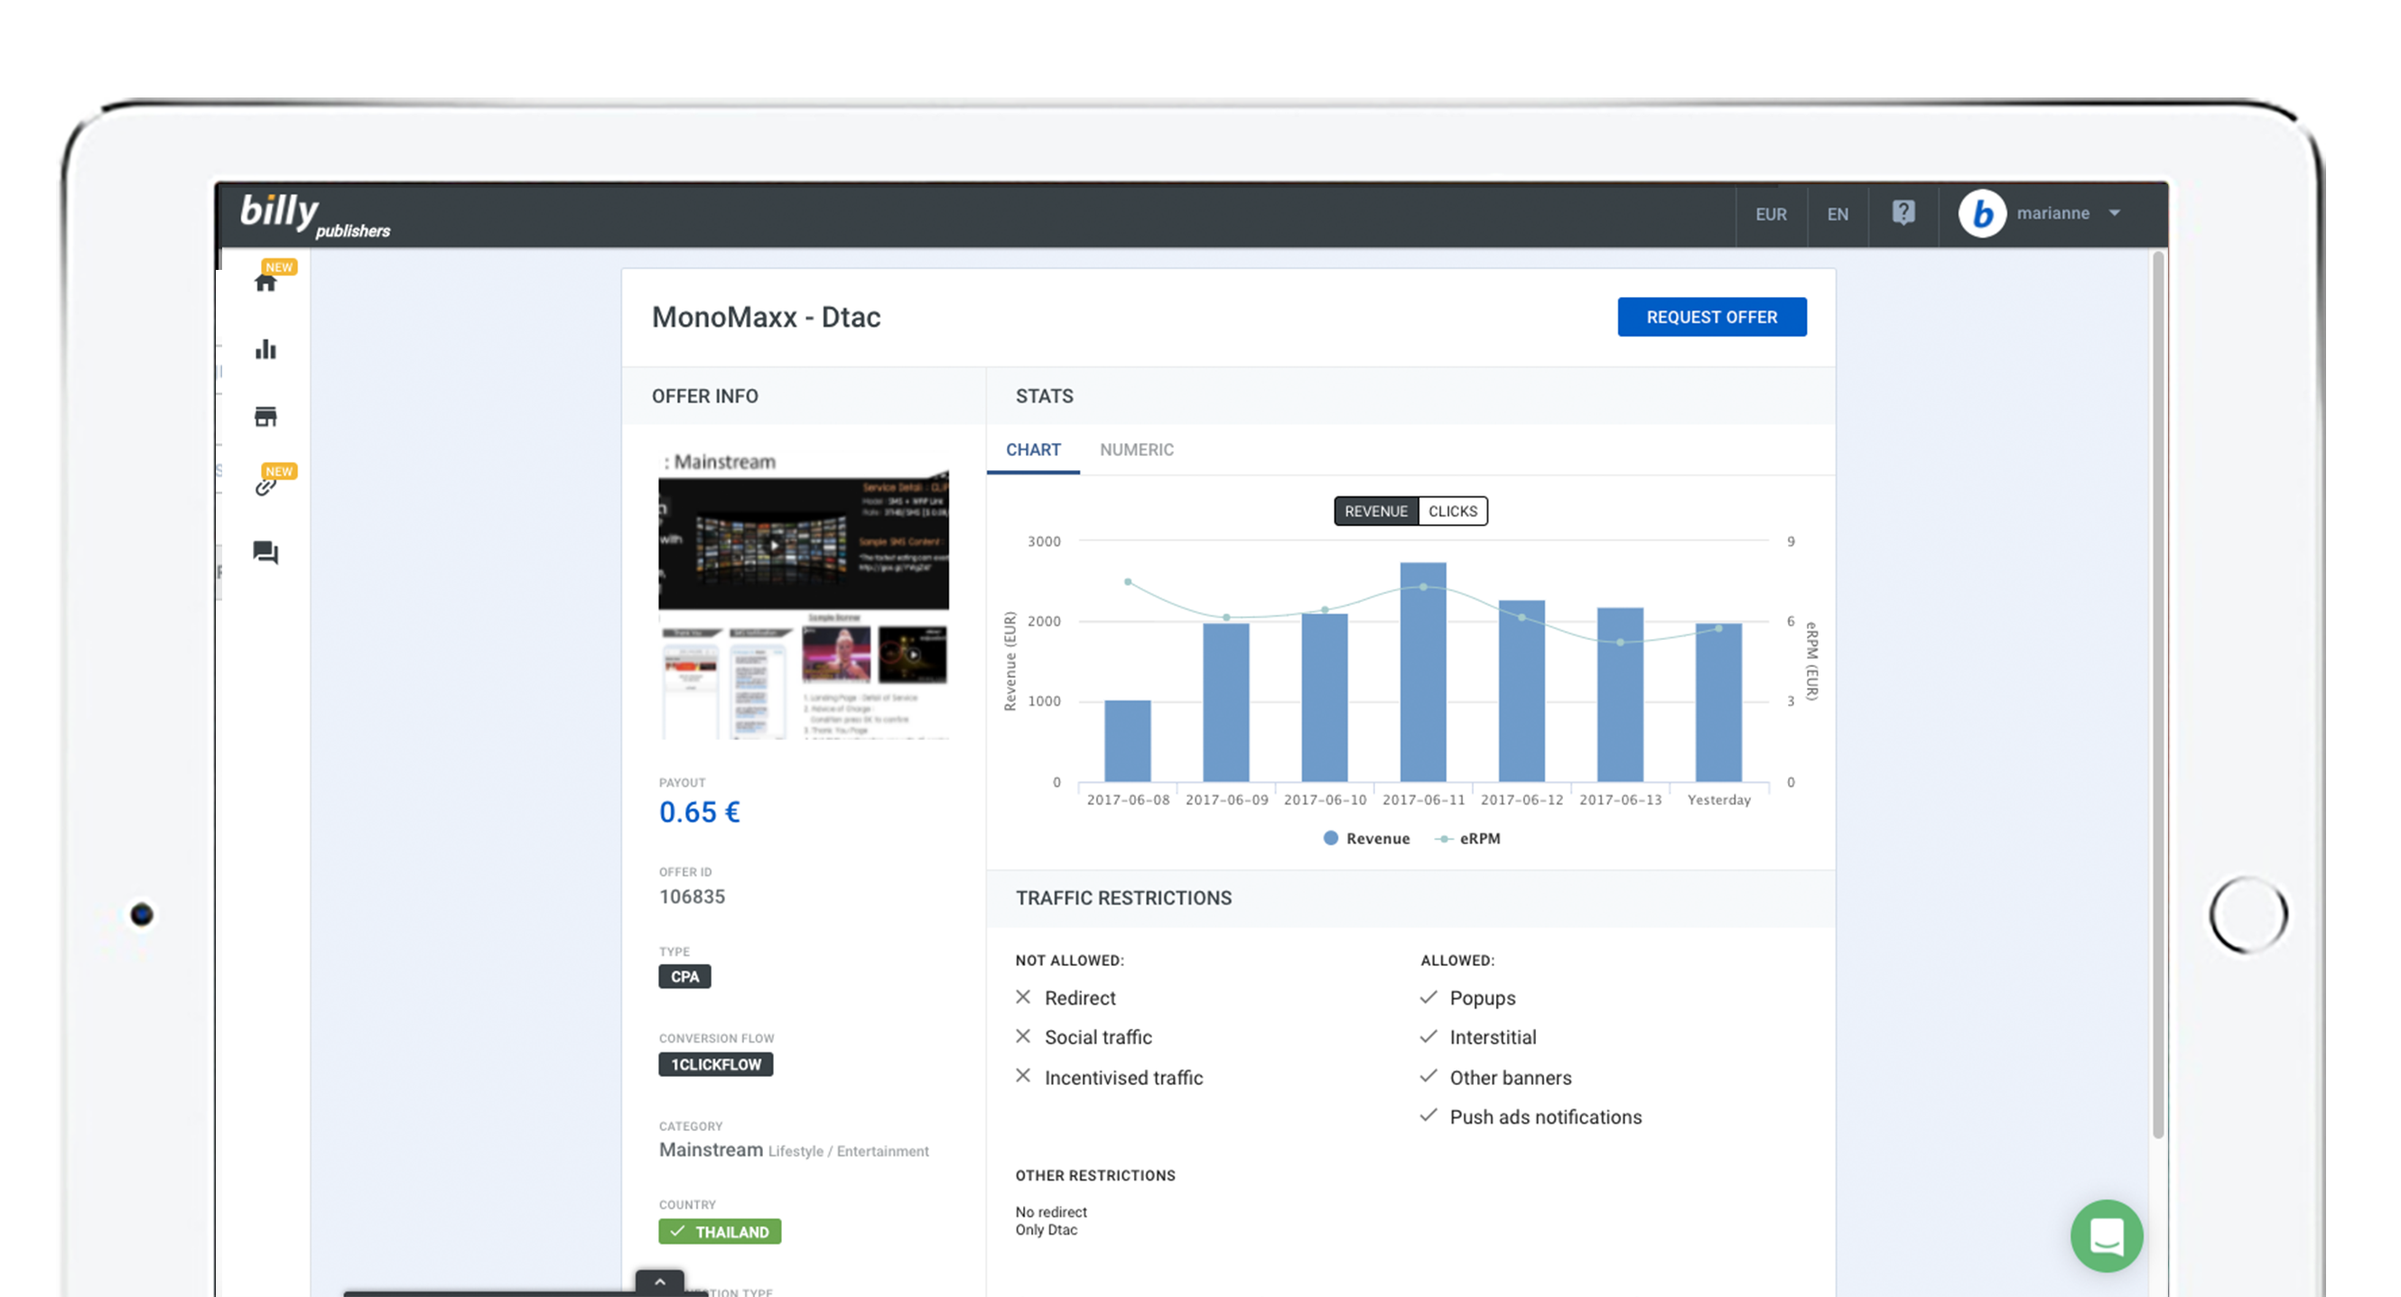Click the offer ID 106835
This screenshot has height=1297, width=2401.
coord(692,896)
